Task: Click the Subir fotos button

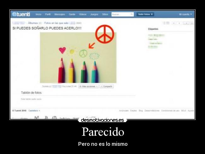Action: [x=145, y=14]
